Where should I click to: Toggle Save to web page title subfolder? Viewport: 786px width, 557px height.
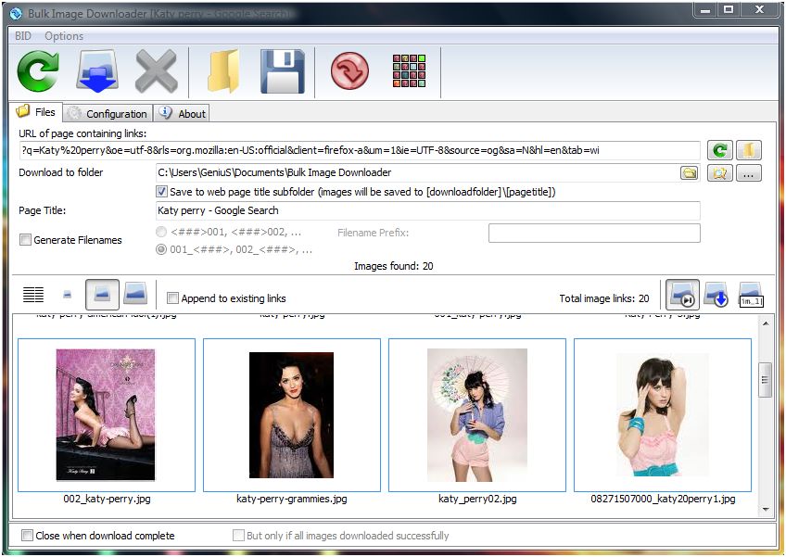pyautogui.click(x=161, y=192)
